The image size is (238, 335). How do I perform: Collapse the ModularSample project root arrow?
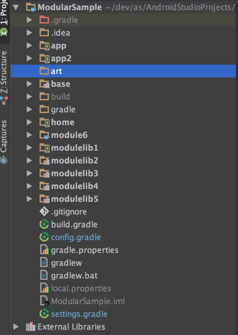click(15, 7)
